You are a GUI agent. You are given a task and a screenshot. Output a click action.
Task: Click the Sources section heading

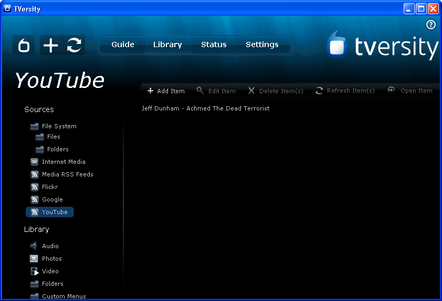click(39, 109)
